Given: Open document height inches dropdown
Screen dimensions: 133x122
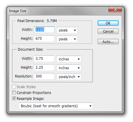Looking at the screenshot, I should 69,68.
